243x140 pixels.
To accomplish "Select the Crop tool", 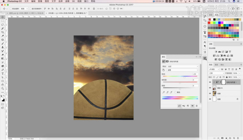I will 3,32.
